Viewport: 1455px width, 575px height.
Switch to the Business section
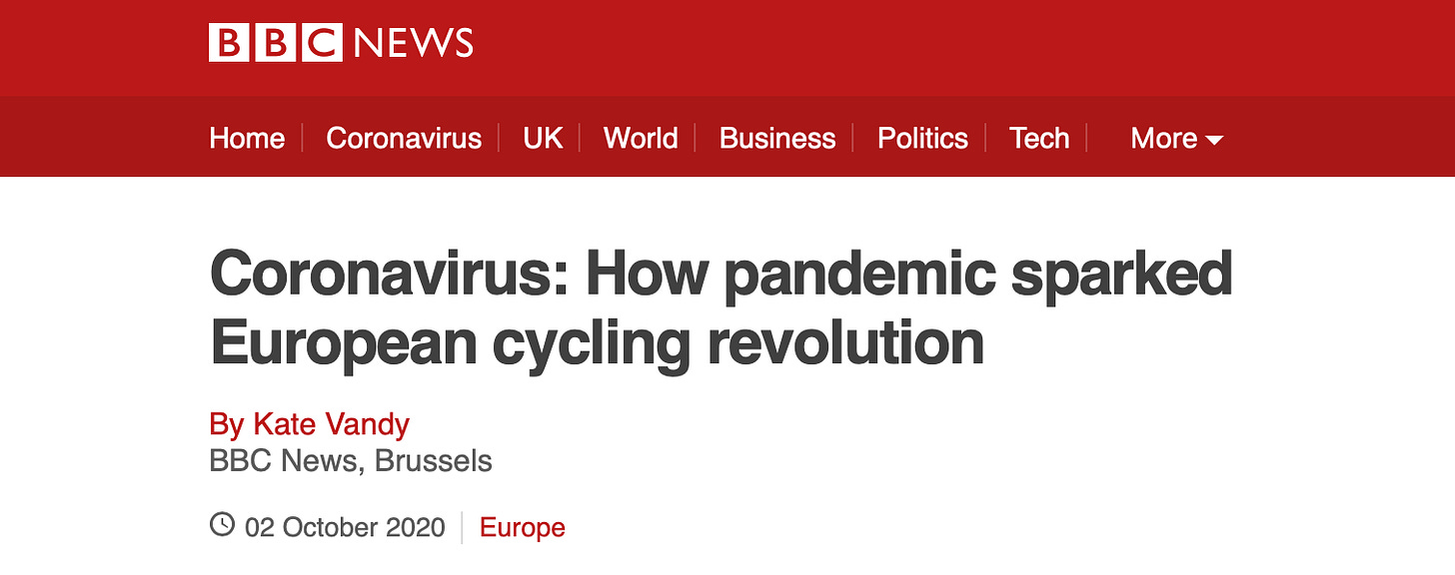pos(777,138)
